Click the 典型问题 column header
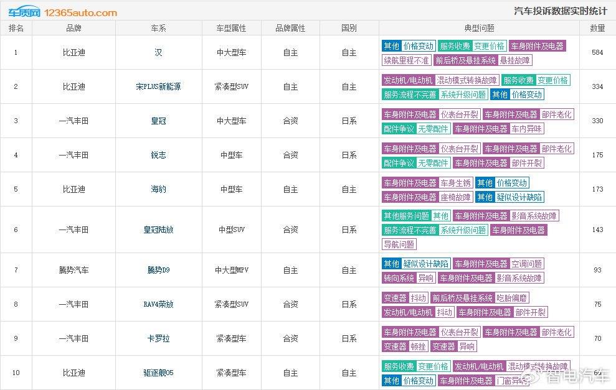The image size is (616, 390). (x=480, y=28)
